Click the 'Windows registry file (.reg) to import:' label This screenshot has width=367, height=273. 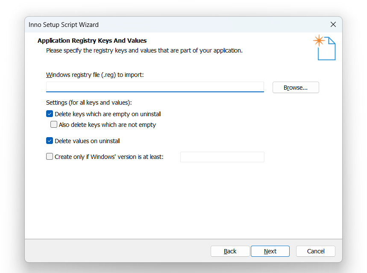click(95, 75)
